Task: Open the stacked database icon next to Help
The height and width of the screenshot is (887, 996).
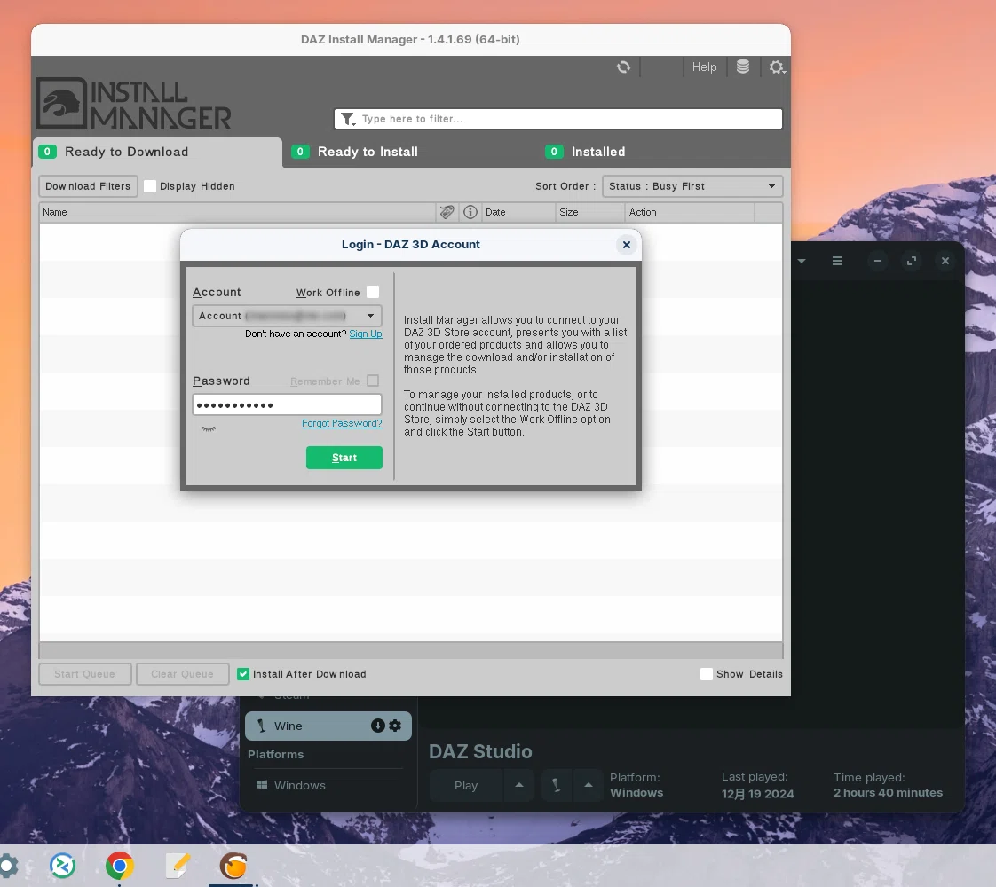Action: pyautogui.click(x=742, y=67)
